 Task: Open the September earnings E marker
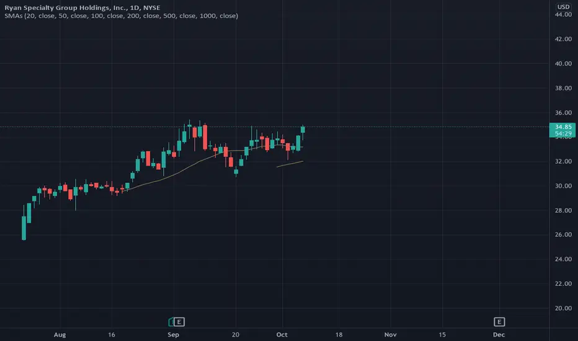(x=179, y=322)
